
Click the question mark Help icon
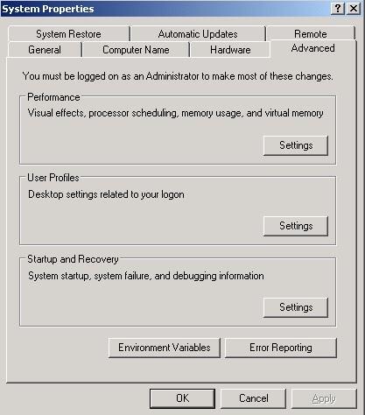click(338, 9)
